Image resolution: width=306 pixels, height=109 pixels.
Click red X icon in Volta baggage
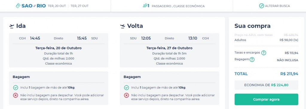click(x=126, y=95)
